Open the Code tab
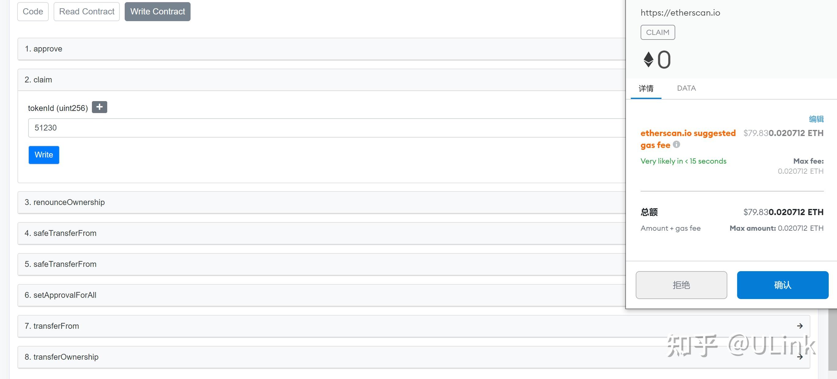Screen dimensions: 837x379 [x=33, y=12]
